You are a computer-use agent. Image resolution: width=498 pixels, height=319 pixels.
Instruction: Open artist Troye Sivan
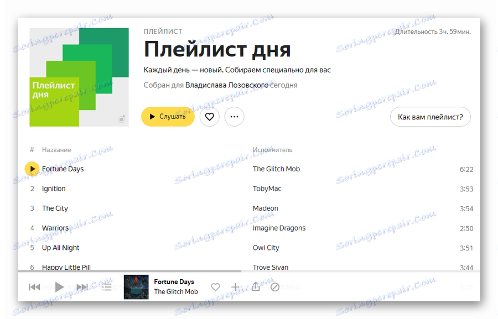271,267
